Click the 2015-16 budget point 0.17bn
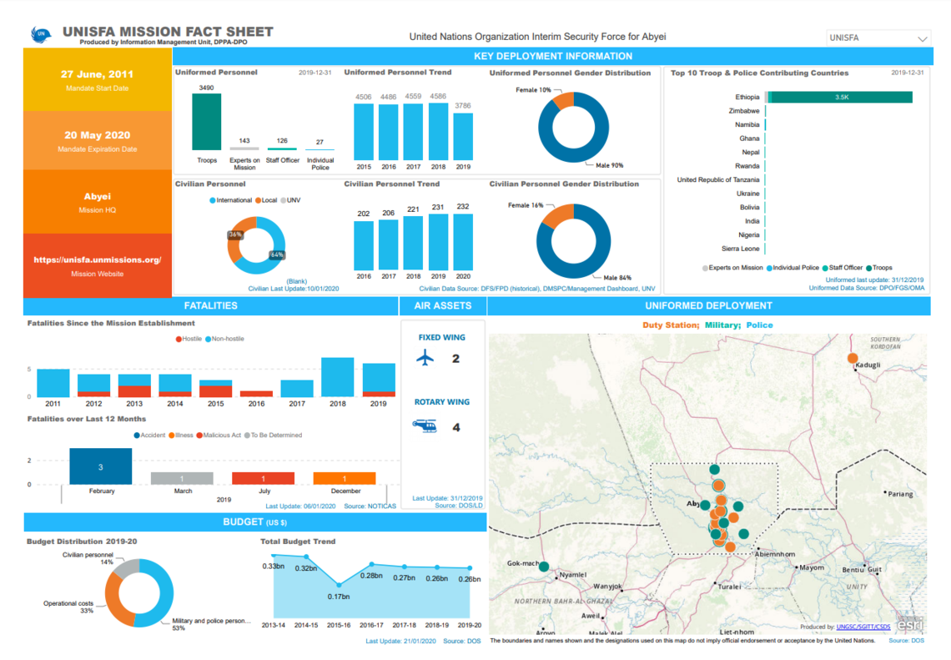This screenshot has width=951, height=660. 339,585
